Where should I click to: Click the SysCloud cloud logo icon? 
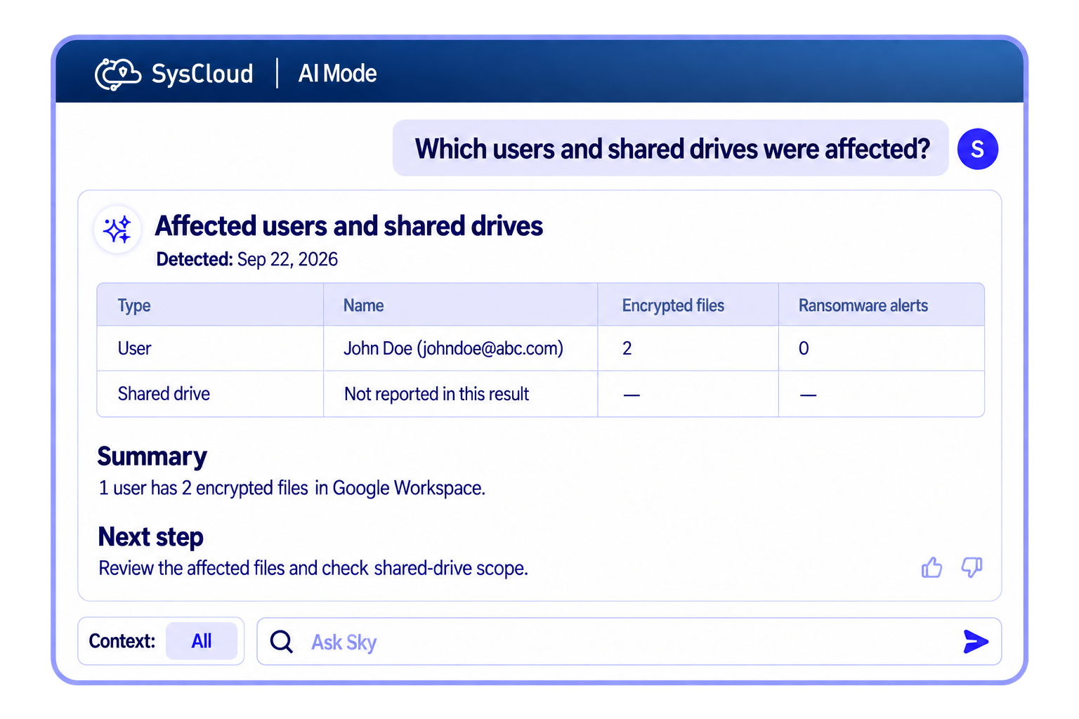tap(118, 74)
